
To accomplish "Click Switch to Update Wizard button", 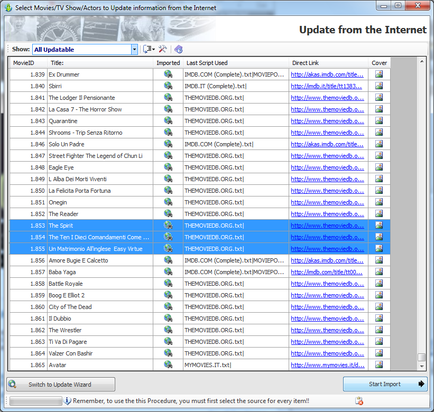I will coord(61,385).
